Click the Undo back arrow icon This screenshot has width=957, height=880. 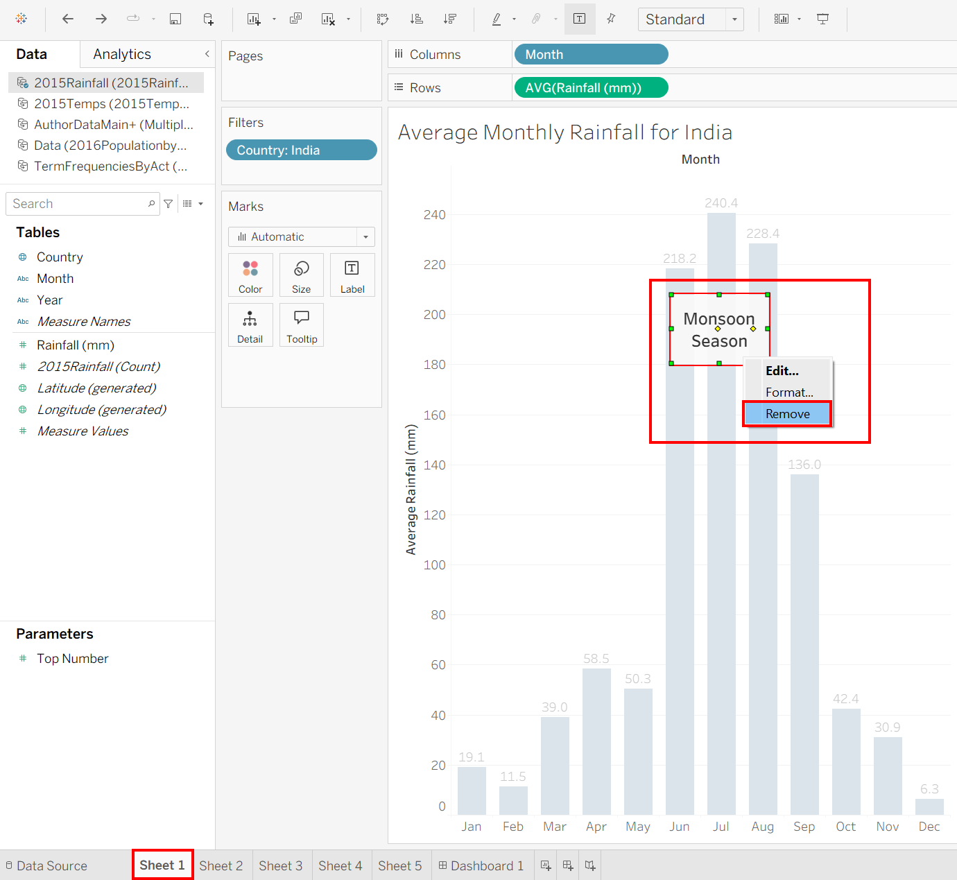67,19
